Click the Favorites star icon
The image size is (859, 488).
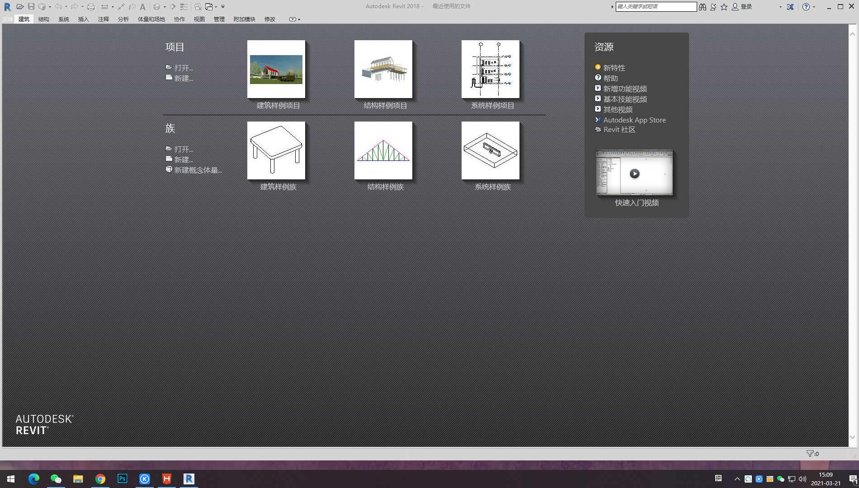pyautogui.click(x=724, y=7)
